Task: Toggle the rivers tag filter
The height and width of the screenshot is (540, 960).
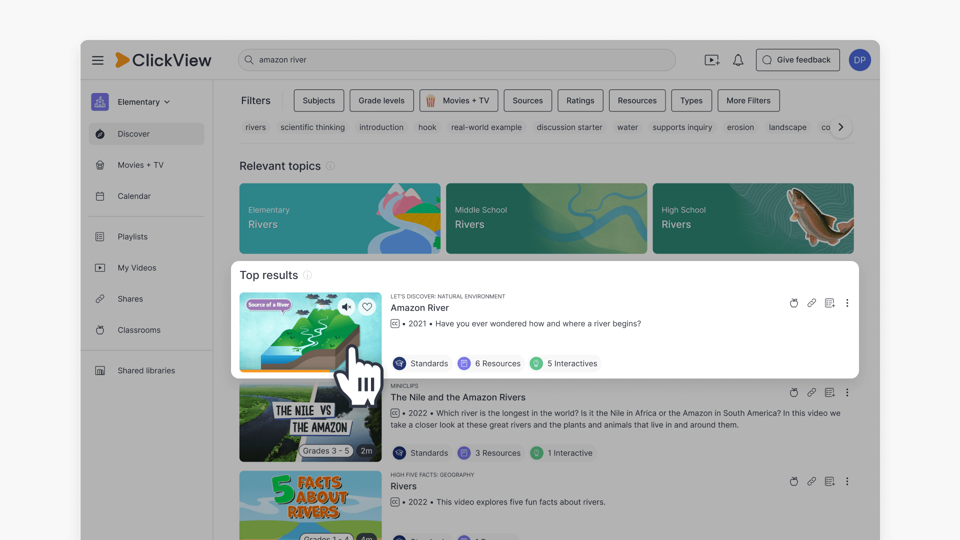Action: pos(255,127)
